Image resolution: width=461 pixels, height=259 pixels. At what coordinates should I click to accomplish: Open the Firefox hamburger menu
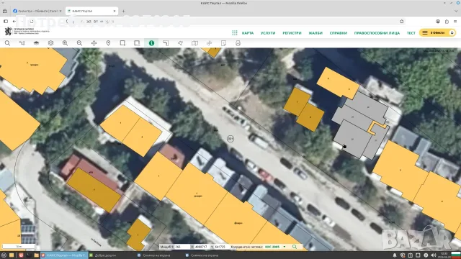click(455, 21)
